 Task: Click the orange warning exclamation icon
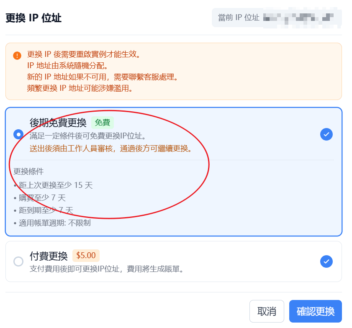coord(17,55)
